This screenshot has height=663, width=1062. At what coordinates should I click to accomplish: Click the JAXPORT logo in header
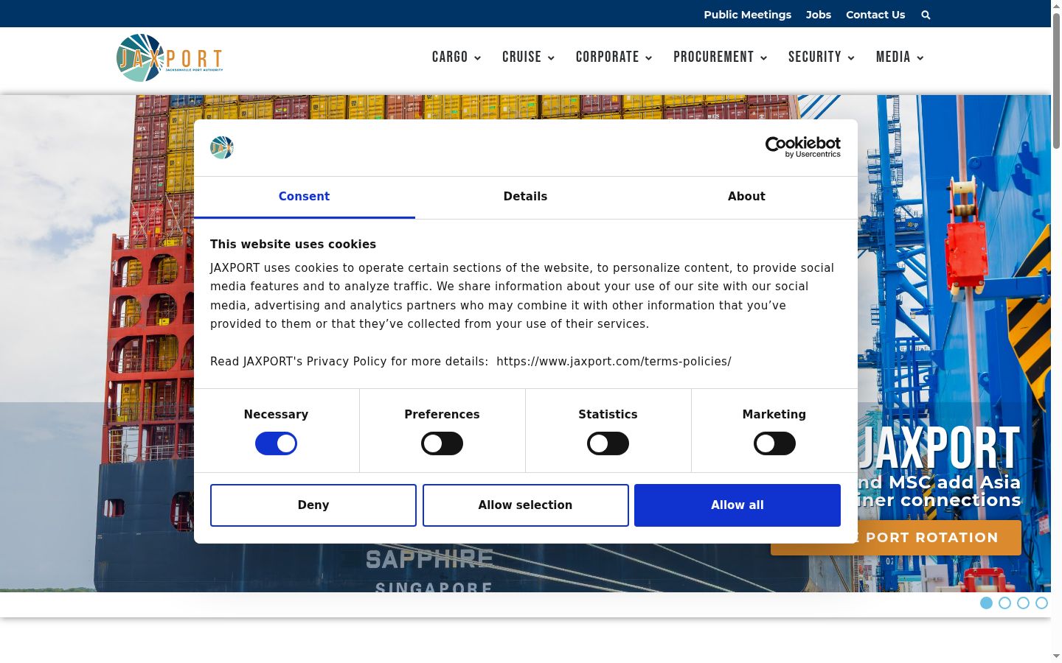[170, 57]
